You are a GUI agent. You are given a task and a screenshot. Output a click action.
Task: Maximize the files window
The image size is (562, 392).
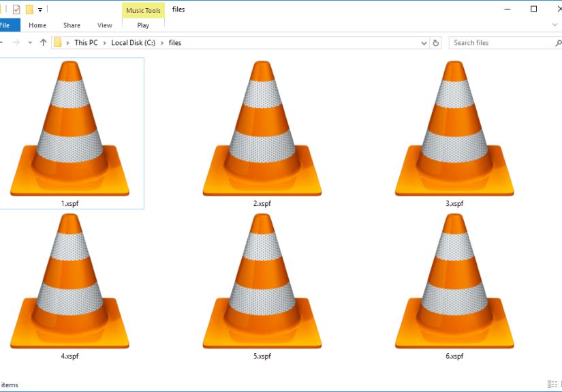coord(533,10)
